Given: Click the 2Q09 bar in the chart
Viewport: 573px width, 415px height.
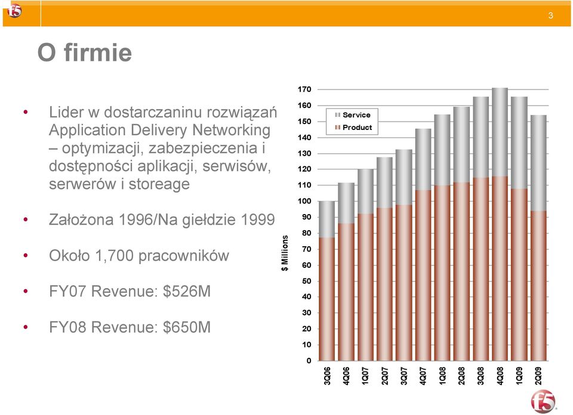Looking at the screenshot, I should (538, 238).
